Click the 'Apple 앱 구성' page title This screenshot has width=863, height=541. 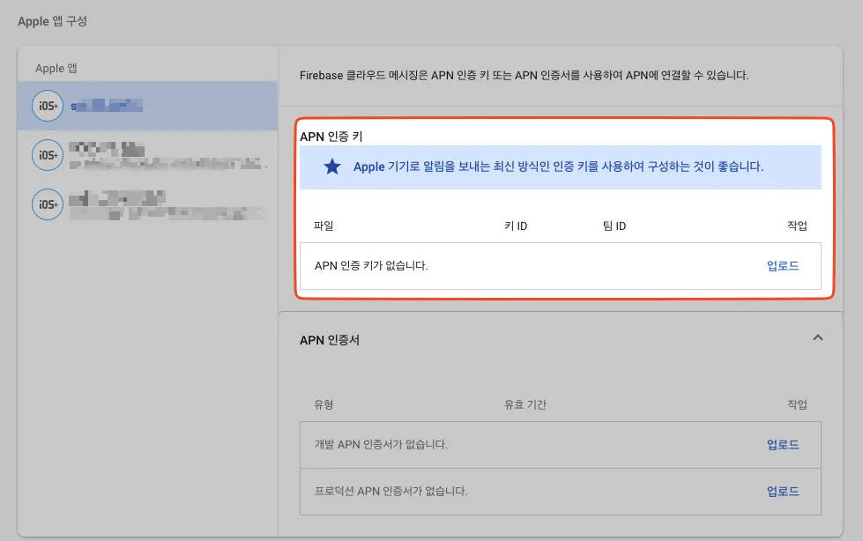pos(52,21)
